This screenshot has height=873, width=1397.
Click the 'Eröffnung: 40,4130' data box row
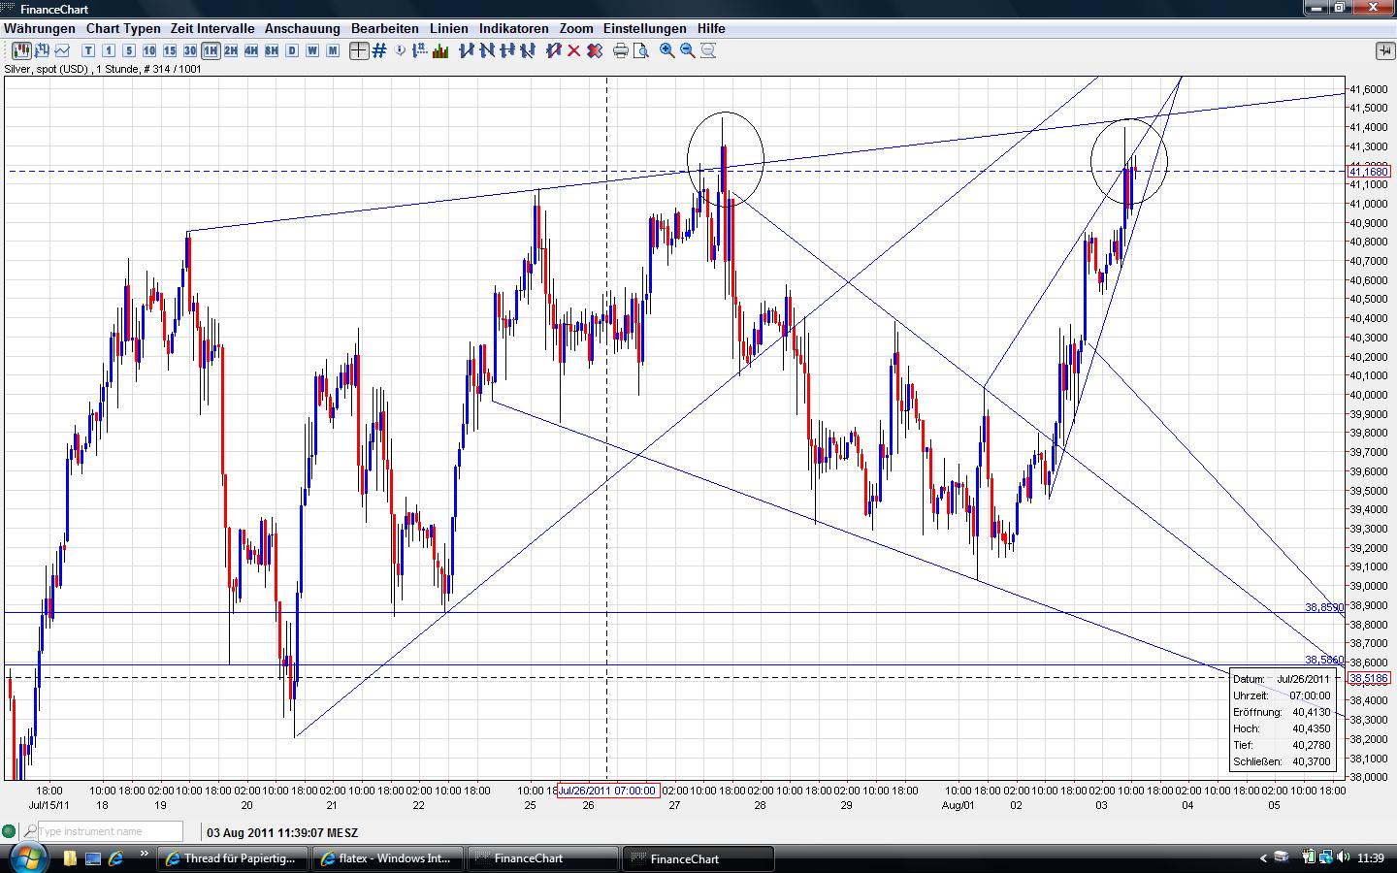click(x=1282, y=712)
